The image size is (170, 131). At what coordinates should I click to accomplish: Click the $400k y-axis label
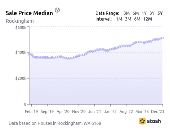pyautogui.click(x=21, y=52)
